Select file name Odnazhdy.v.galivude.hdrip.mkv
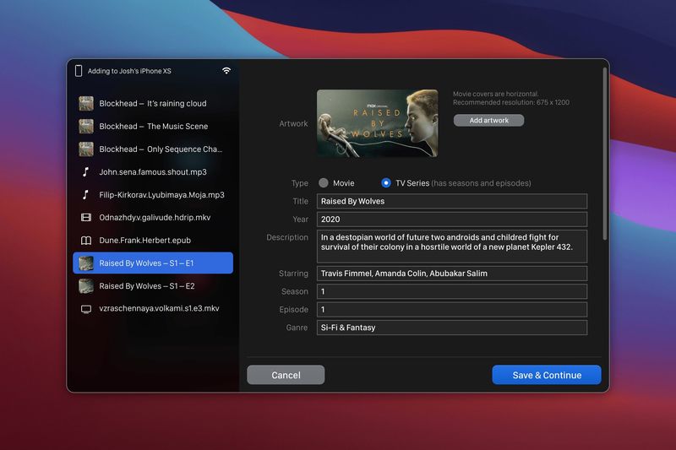 155,218
